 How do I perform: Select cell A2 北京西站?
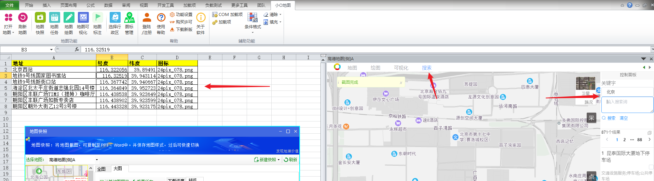54,69
